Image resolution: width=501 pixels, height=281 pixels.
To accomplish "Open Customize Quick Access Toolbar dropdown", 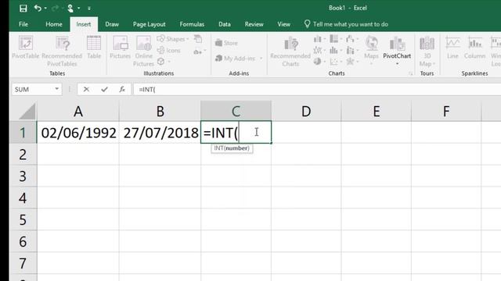I will pos(89,9).
